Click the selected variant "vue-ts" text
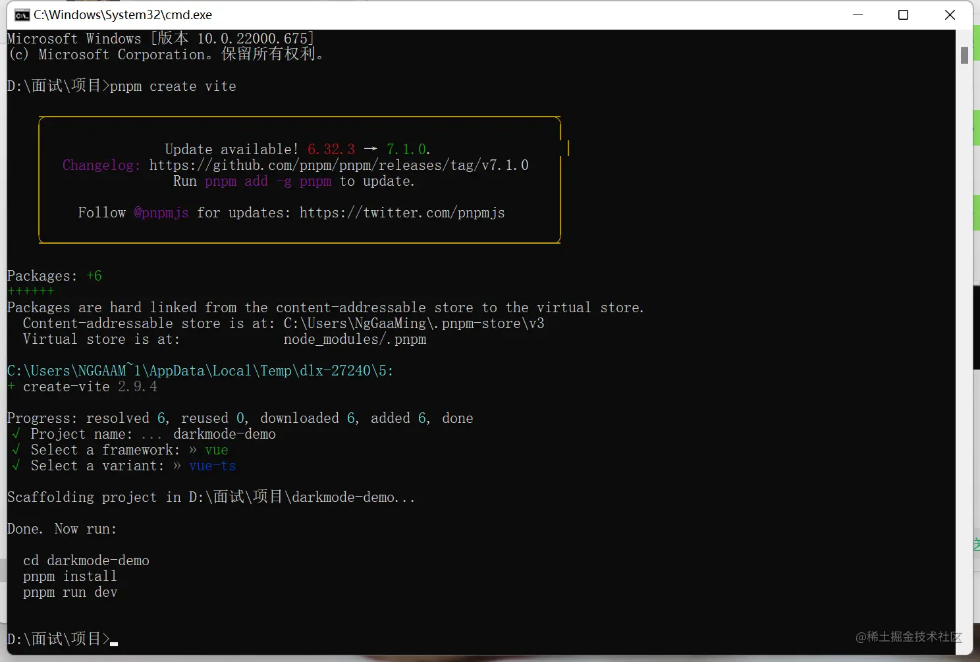This screenshot has width=980, height=662. [213, 466]
